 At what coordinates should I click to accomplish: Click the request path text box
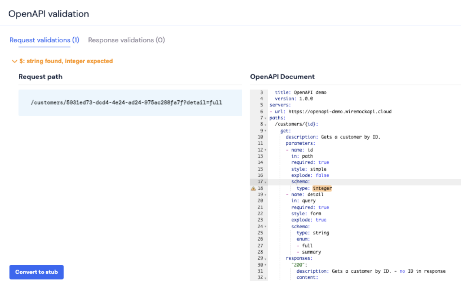(x=130, y=103)
